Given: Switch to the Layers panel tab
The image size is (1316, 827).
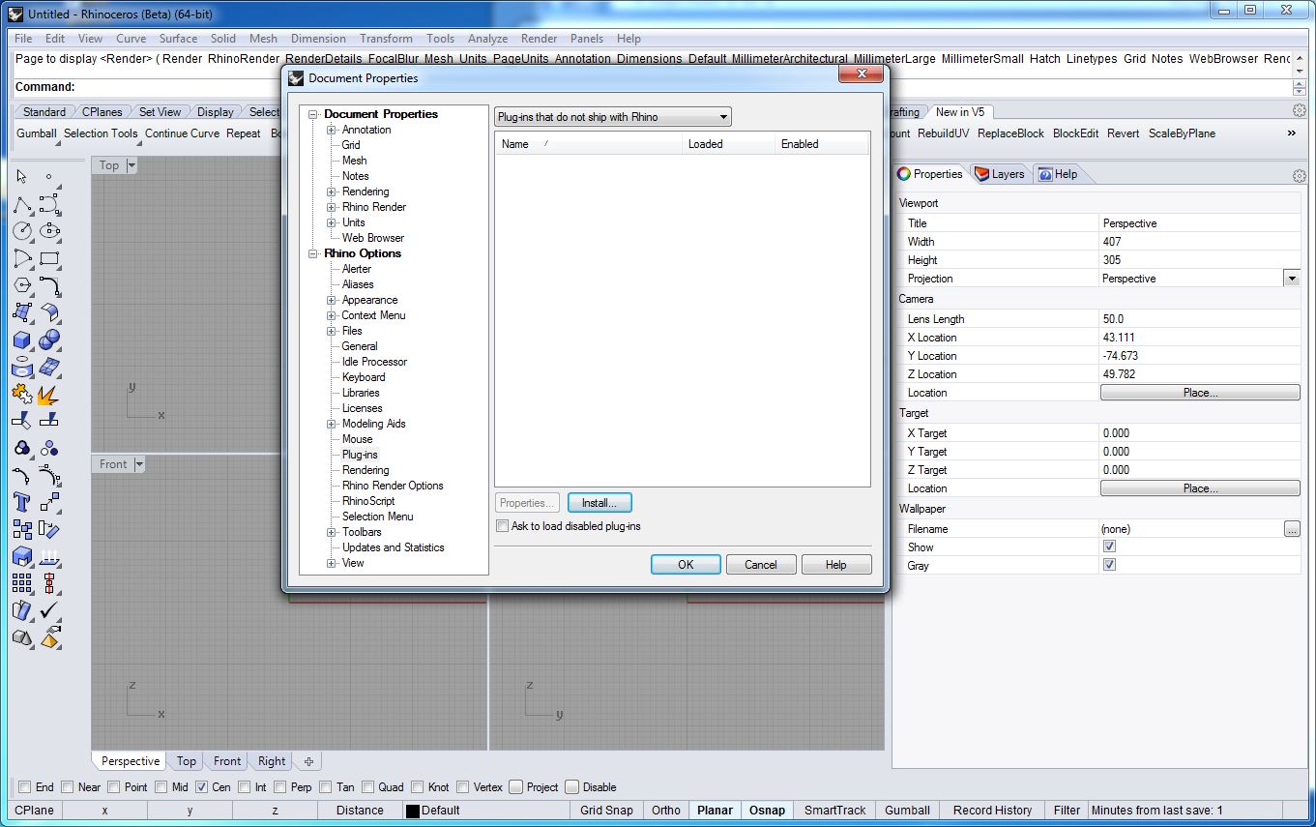Looking at the screenshot, I should [x=1000, y=174].
